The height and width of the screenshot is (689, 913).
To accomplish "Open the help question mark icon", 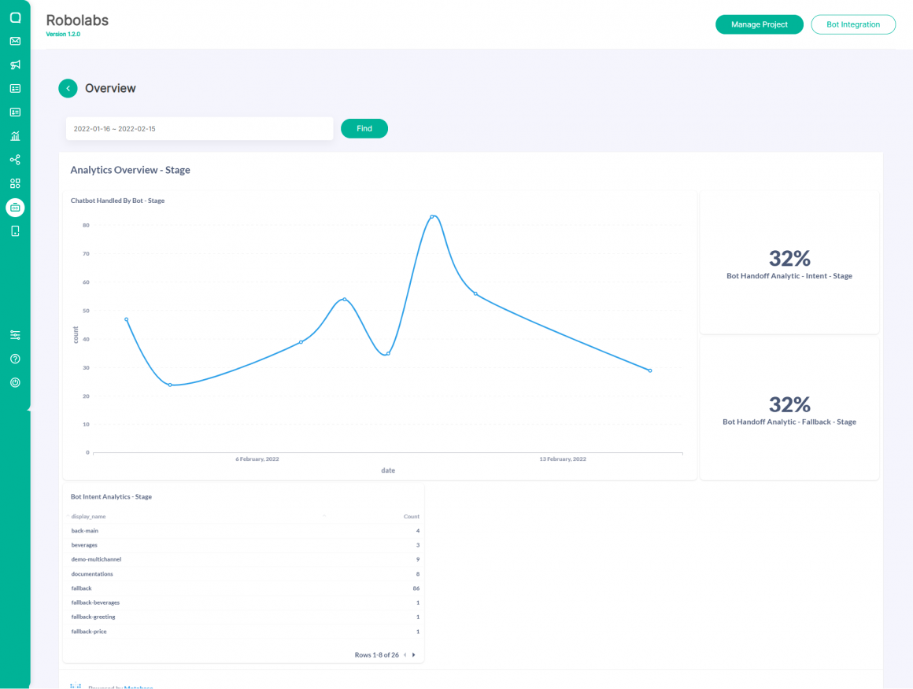I will [14, 358].
